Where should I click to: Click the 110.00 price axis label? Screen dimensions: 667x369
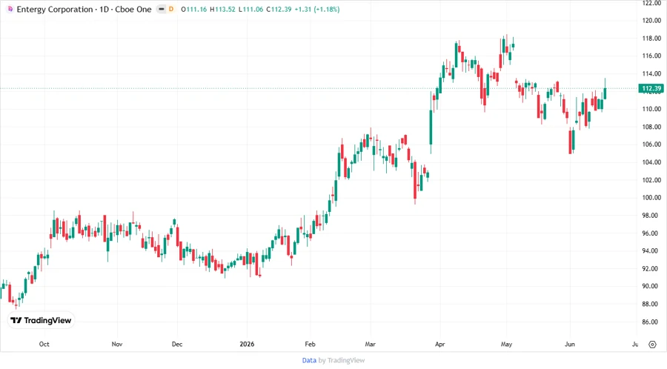pos(651,109)
